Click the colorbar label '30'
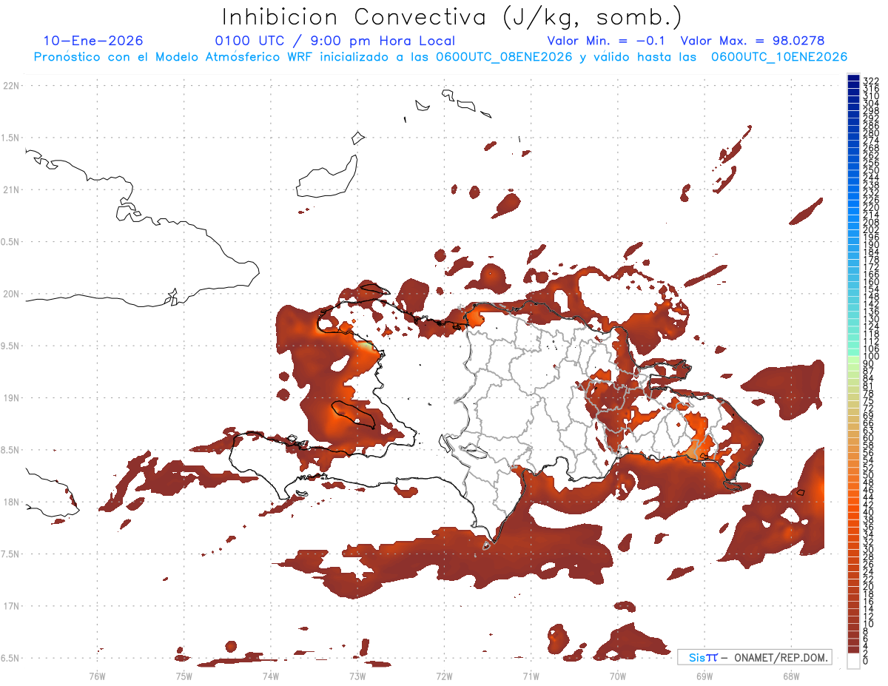The height and width of the screenshot is (686, 888). (x=869, y=550)
